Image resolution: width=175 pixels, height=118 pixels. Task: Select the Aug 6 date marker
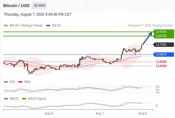click(49, 113)
